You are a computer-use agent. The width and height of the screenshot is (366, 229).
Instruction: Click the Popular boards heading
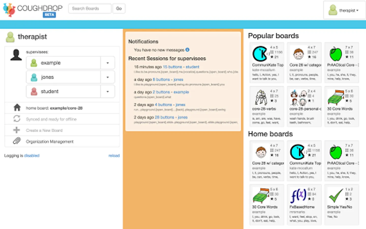point(273,36)
